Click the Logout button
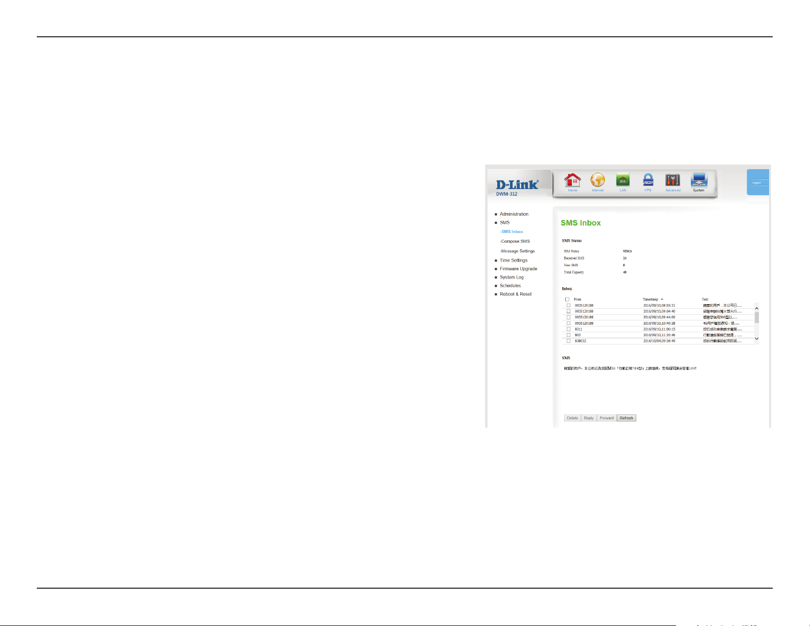Screen dimensions: 810x626 coord(757,182)
